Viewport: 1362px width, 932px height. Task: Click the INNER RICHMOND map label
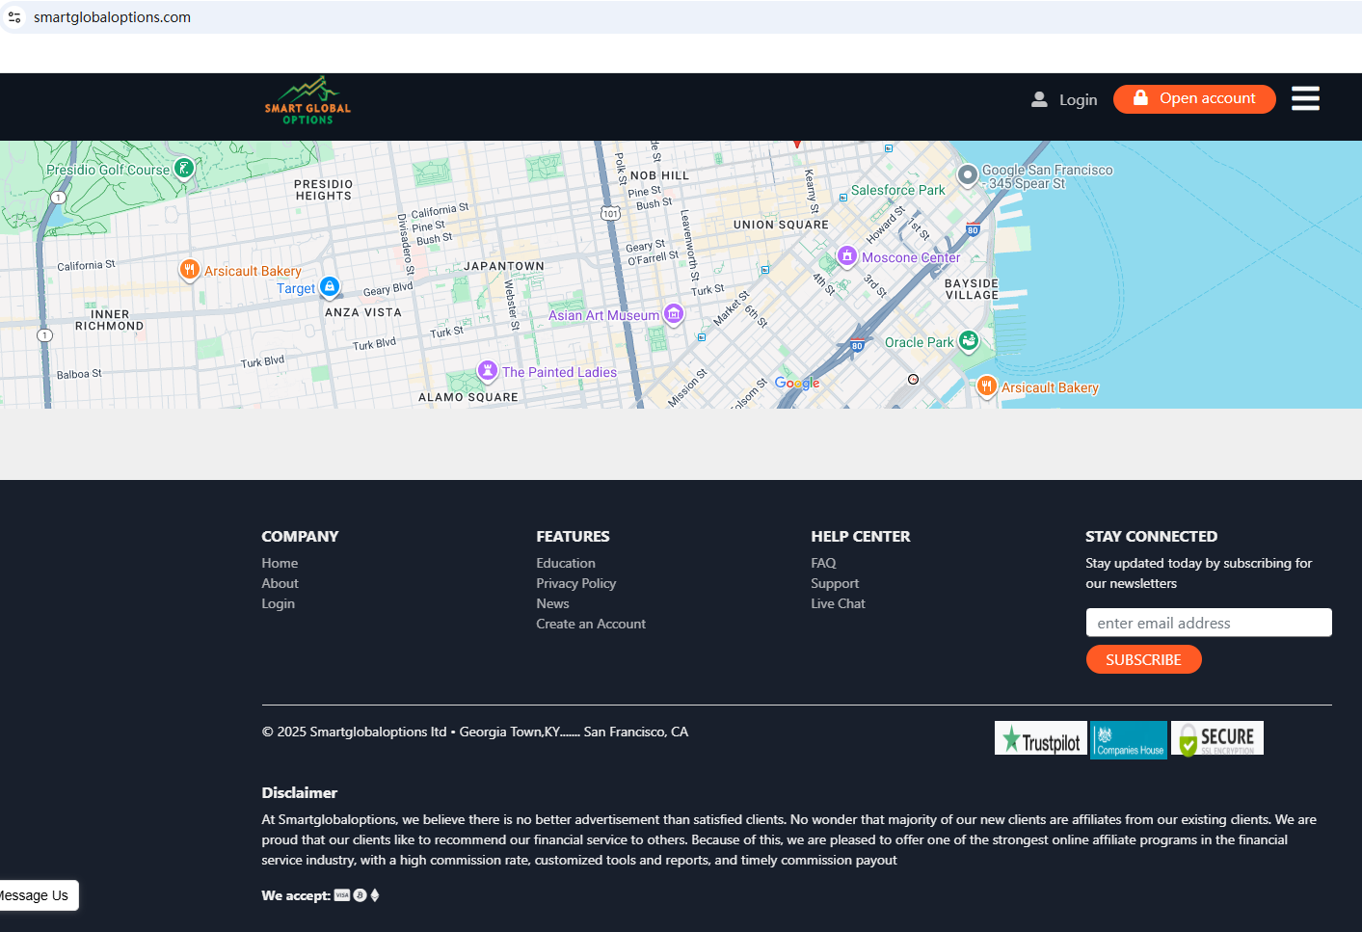tap(109, 320)
